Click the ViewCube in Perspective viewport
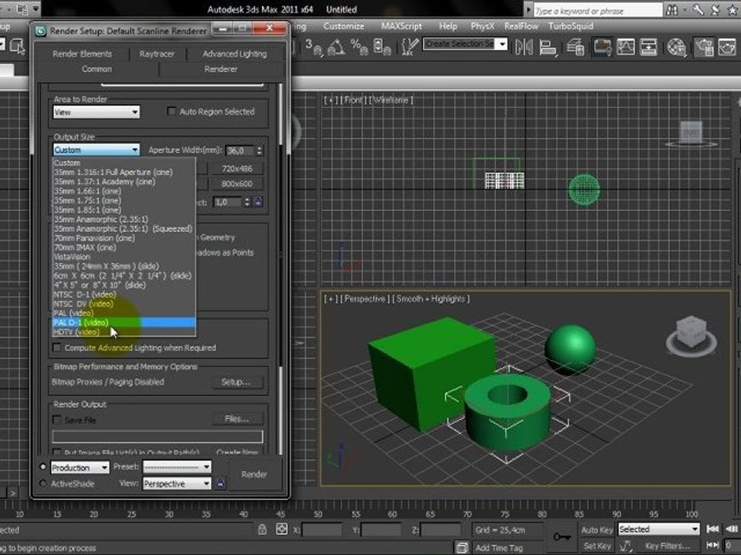The height and width of the screenshot is (555, 741). (x=691, y=334)
